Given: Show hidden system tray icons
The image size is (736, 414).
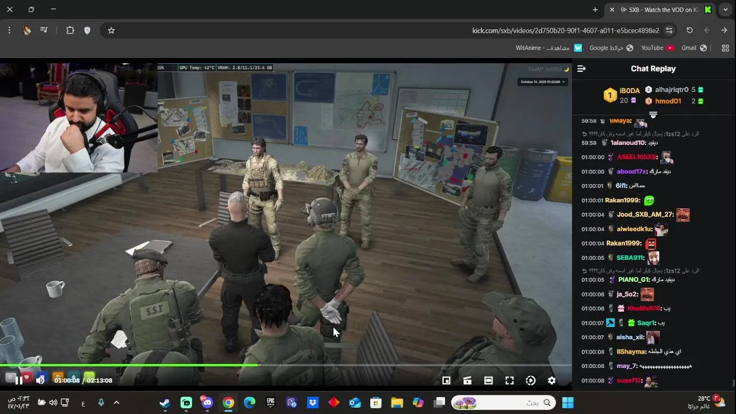Looking at the screenshot, I should coord(117,402).
